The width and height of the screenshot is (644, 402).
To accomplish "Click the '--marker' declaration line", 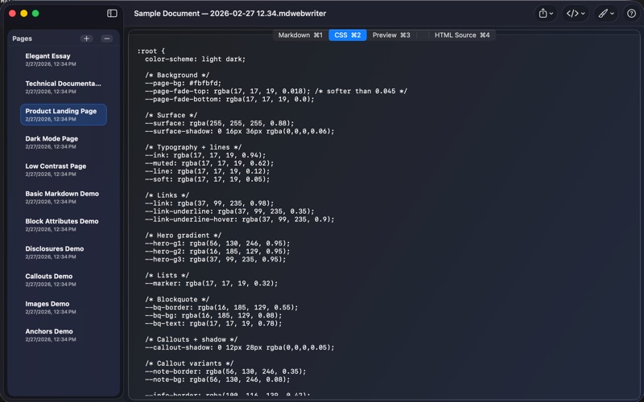I will point(212,284).
